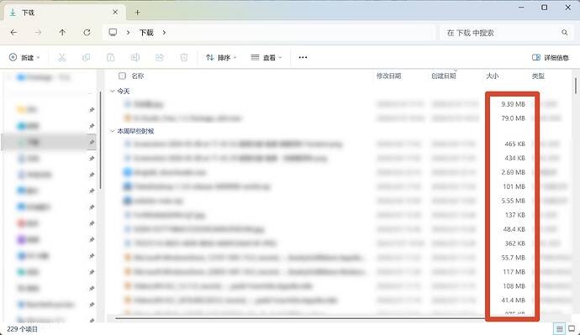Go back to the previous folder

pyautogui.click(x=13, y=33)
